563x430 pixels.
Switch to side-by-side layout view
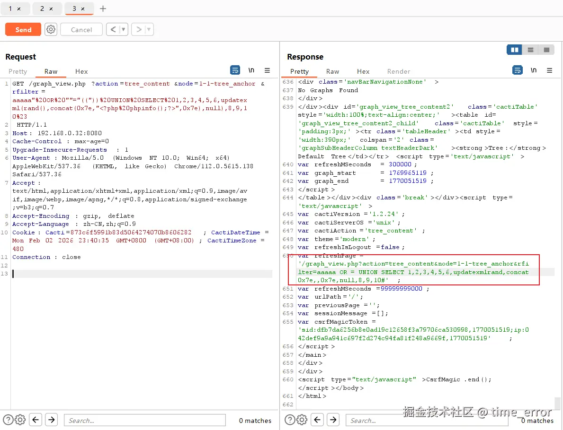pos(515,50)
